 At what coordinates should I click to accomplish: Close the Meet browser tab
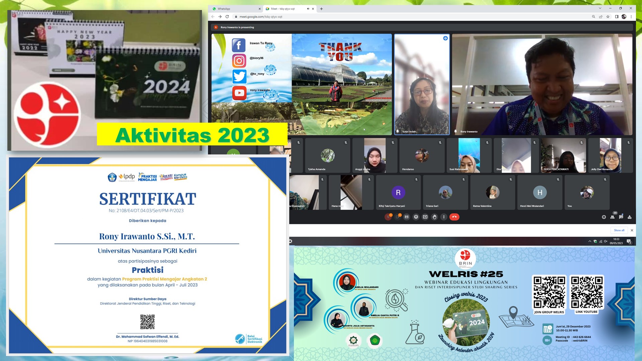[x=313, y=9]
